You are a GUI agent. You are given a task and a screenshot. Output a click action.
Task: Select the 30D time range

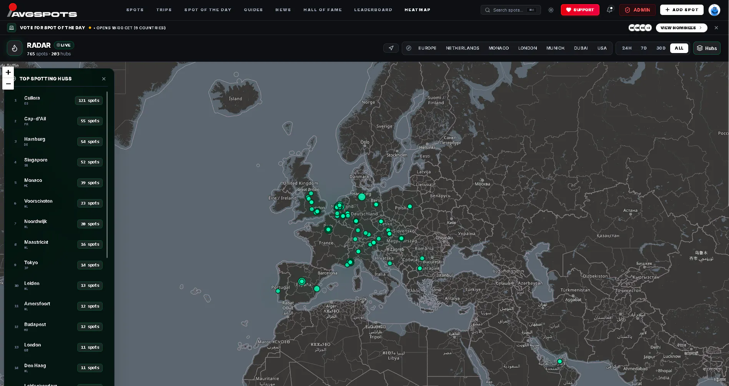tap(661, 48)
